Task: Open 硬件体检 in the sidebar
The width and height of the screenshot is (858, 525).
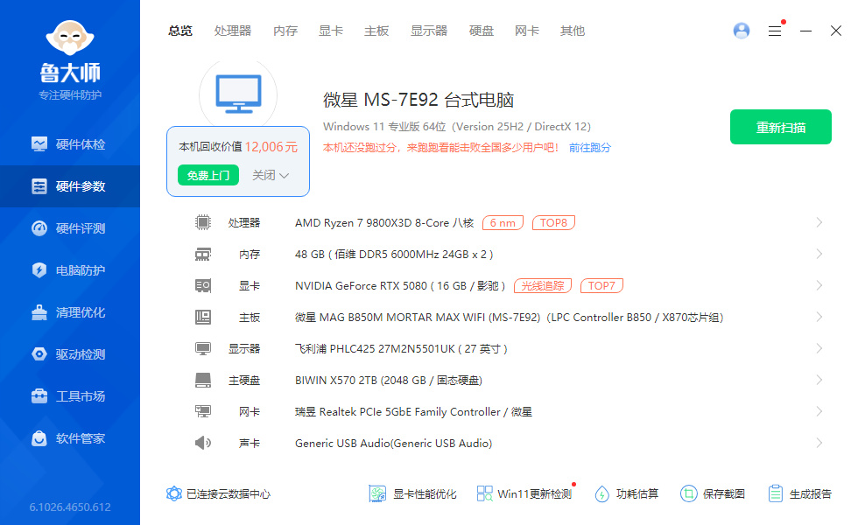Action: 69,144
